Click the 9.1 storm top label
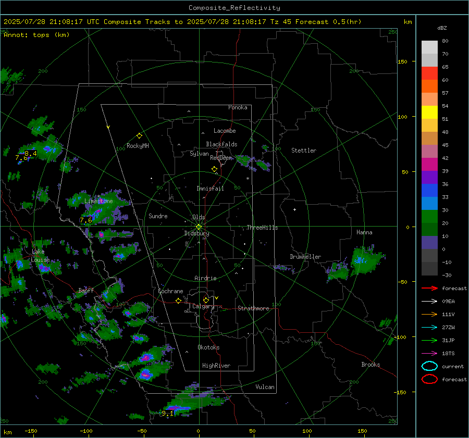 (167, 414)
